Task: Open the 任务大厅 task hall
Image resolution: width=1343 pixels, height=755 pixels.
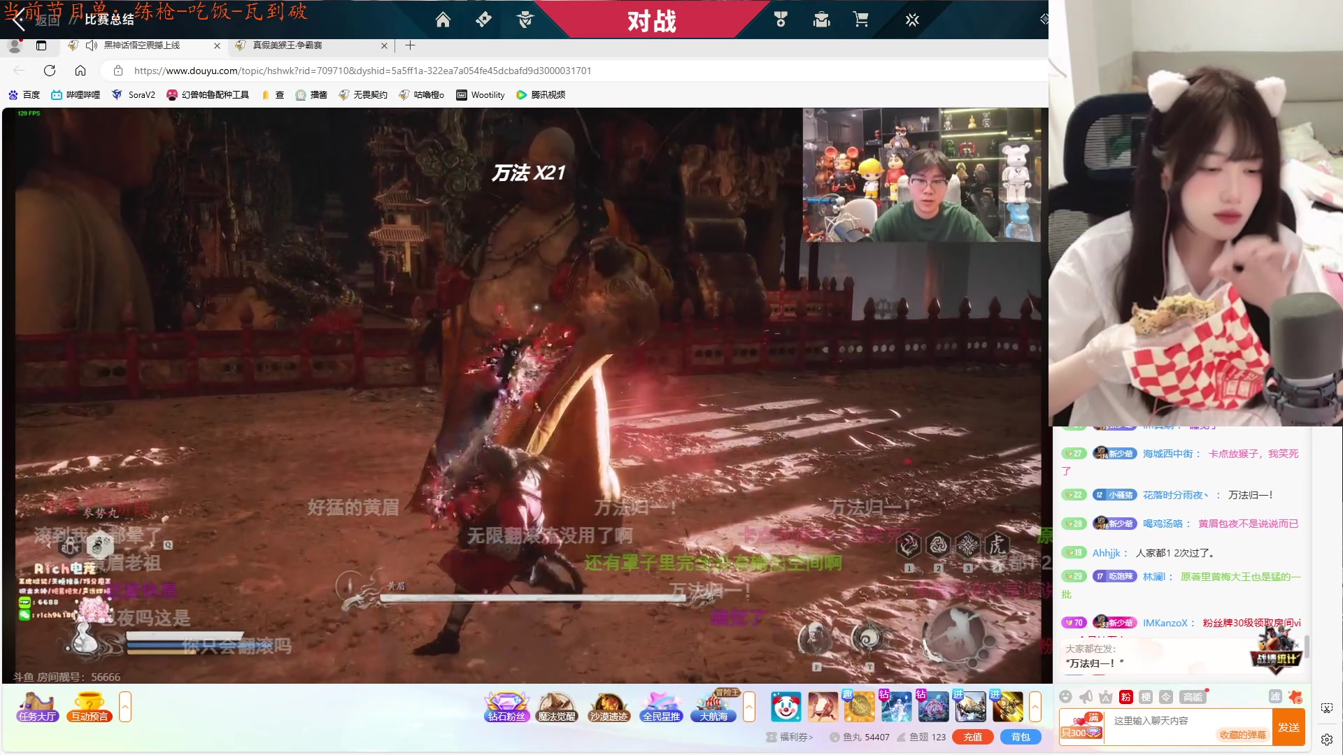Action: click(37, 707)
